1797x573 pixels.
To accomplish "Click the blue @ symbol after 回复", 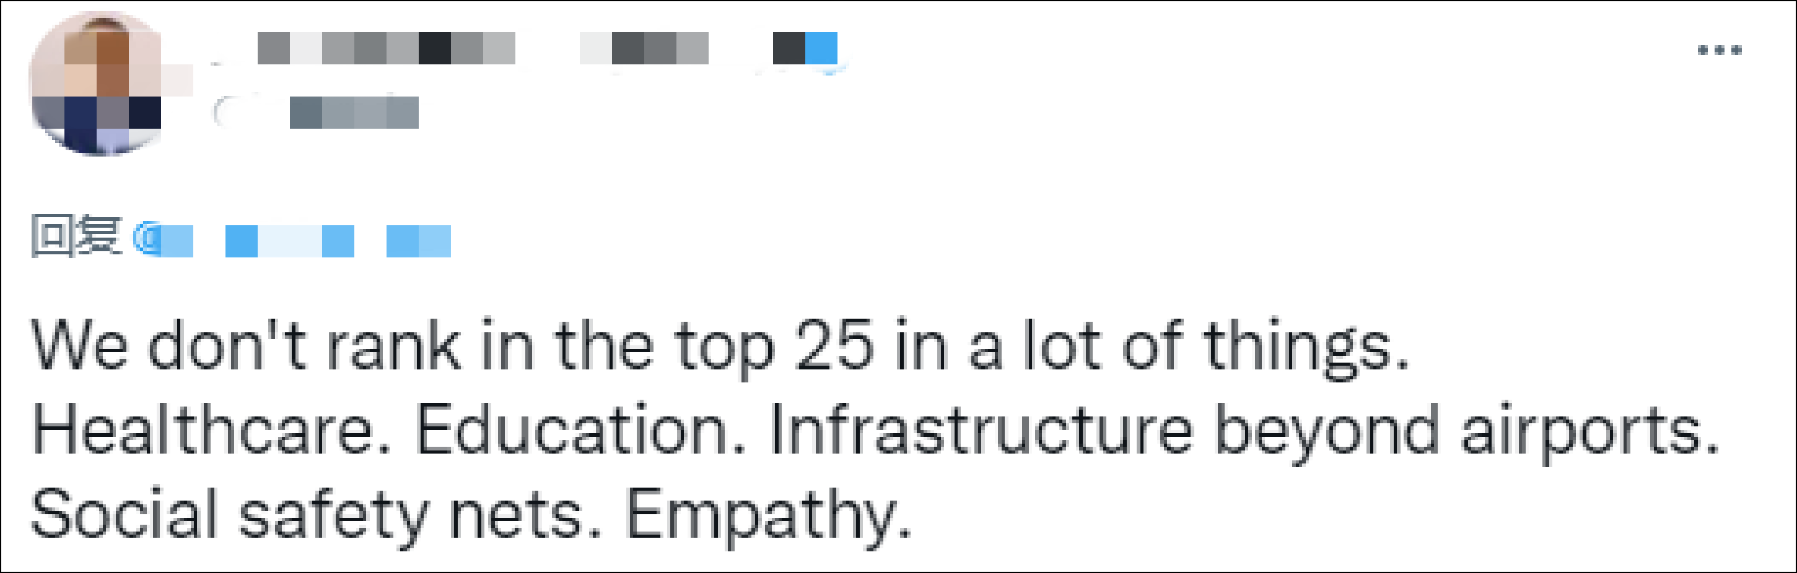I will 147,239.
